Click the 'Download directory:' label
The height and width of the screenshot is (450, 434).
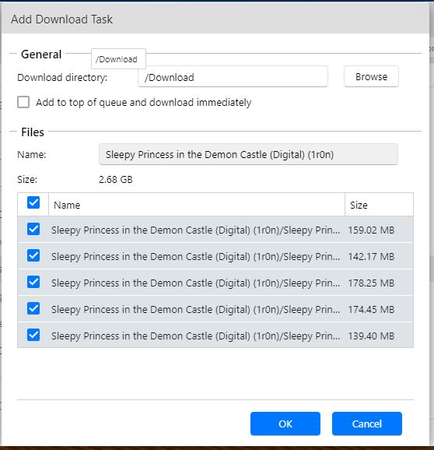tap(62, 77)
